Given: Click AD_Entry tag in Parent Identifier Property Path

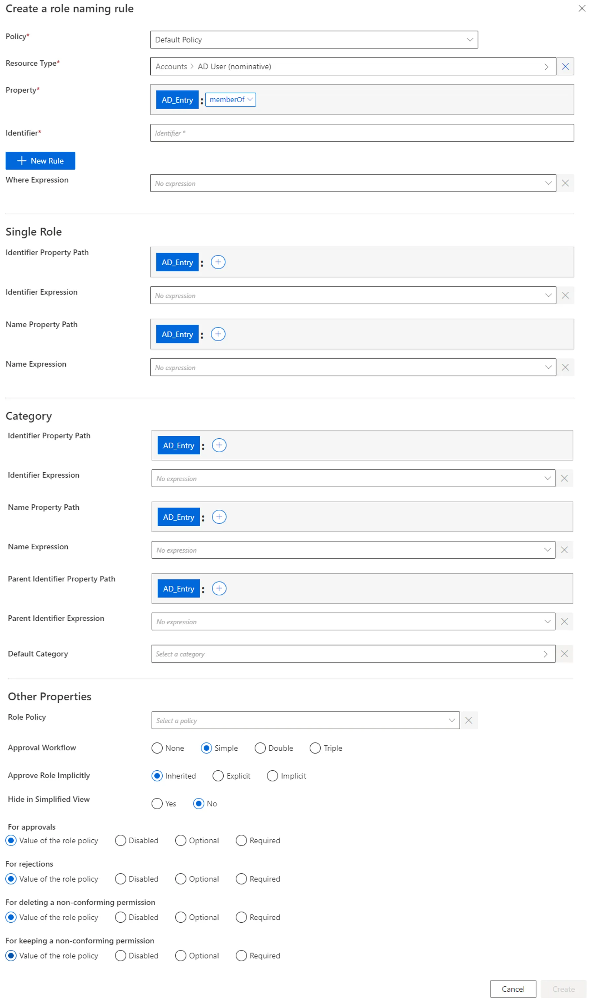Looking at the screenshot, I should 179,588.
